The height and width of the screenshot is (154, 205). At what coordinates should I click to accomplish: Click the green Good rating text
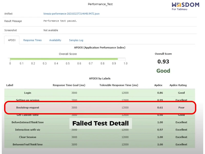[163, 70]
